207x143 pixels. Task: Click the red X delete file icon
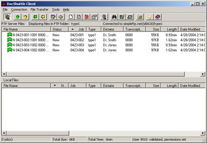[86, 17]
